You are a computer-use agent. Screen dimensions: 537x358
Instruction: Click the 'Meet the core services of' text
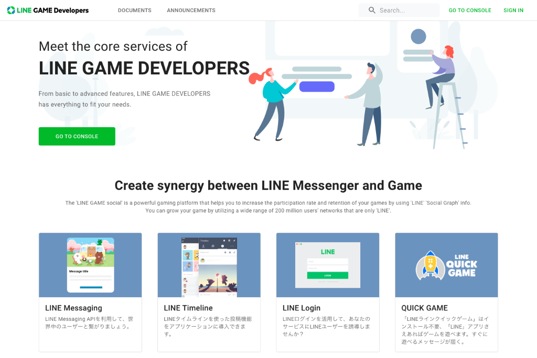point(113,46)
